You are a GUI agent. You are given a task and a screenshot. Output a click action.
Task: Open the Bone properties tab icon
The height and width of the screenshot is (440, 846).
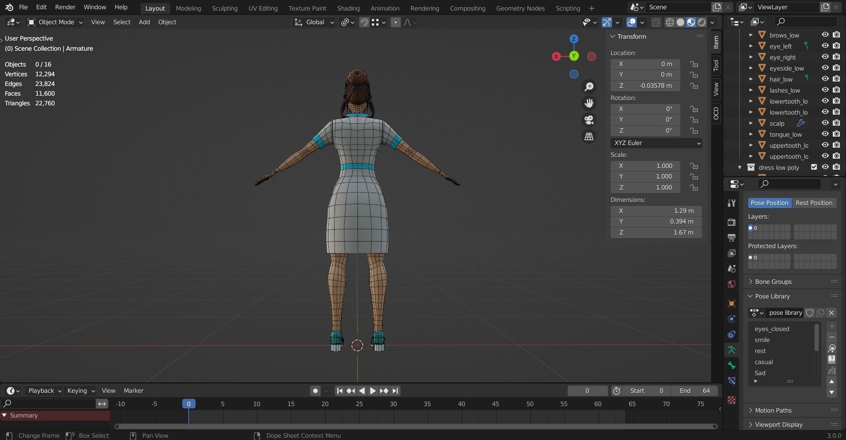pos(732,365)
